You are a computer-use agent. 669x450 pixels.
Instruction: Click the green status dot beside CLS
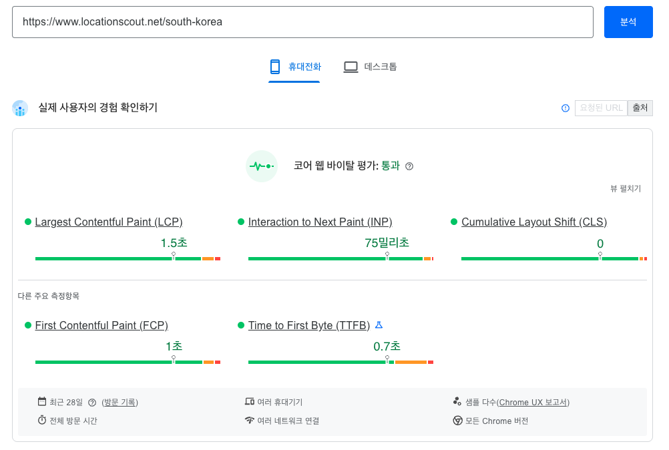pos(454,222)
